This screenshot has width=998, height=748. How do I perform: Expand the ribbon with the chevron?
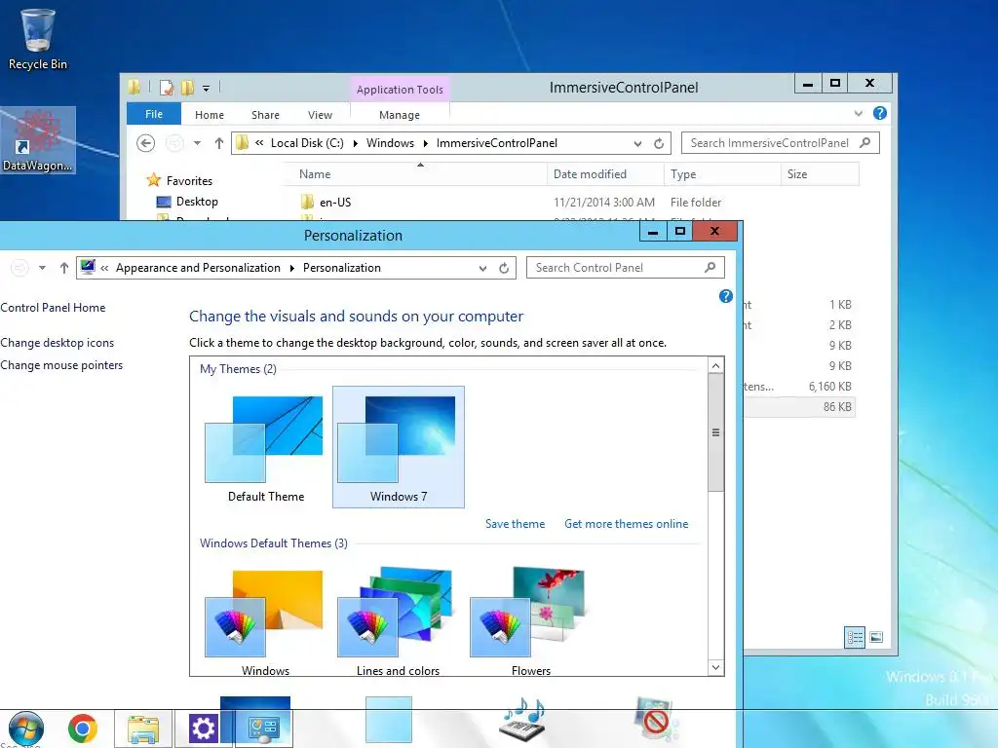click(859, 113)
